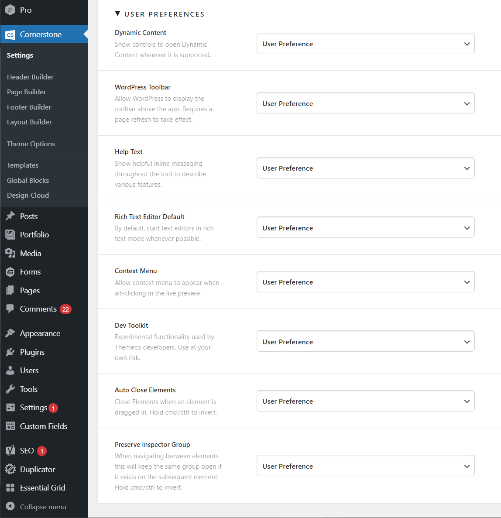Screen dimensions: 501x518
Task: Click the Tools wrench icon
Action: point(10,389)
